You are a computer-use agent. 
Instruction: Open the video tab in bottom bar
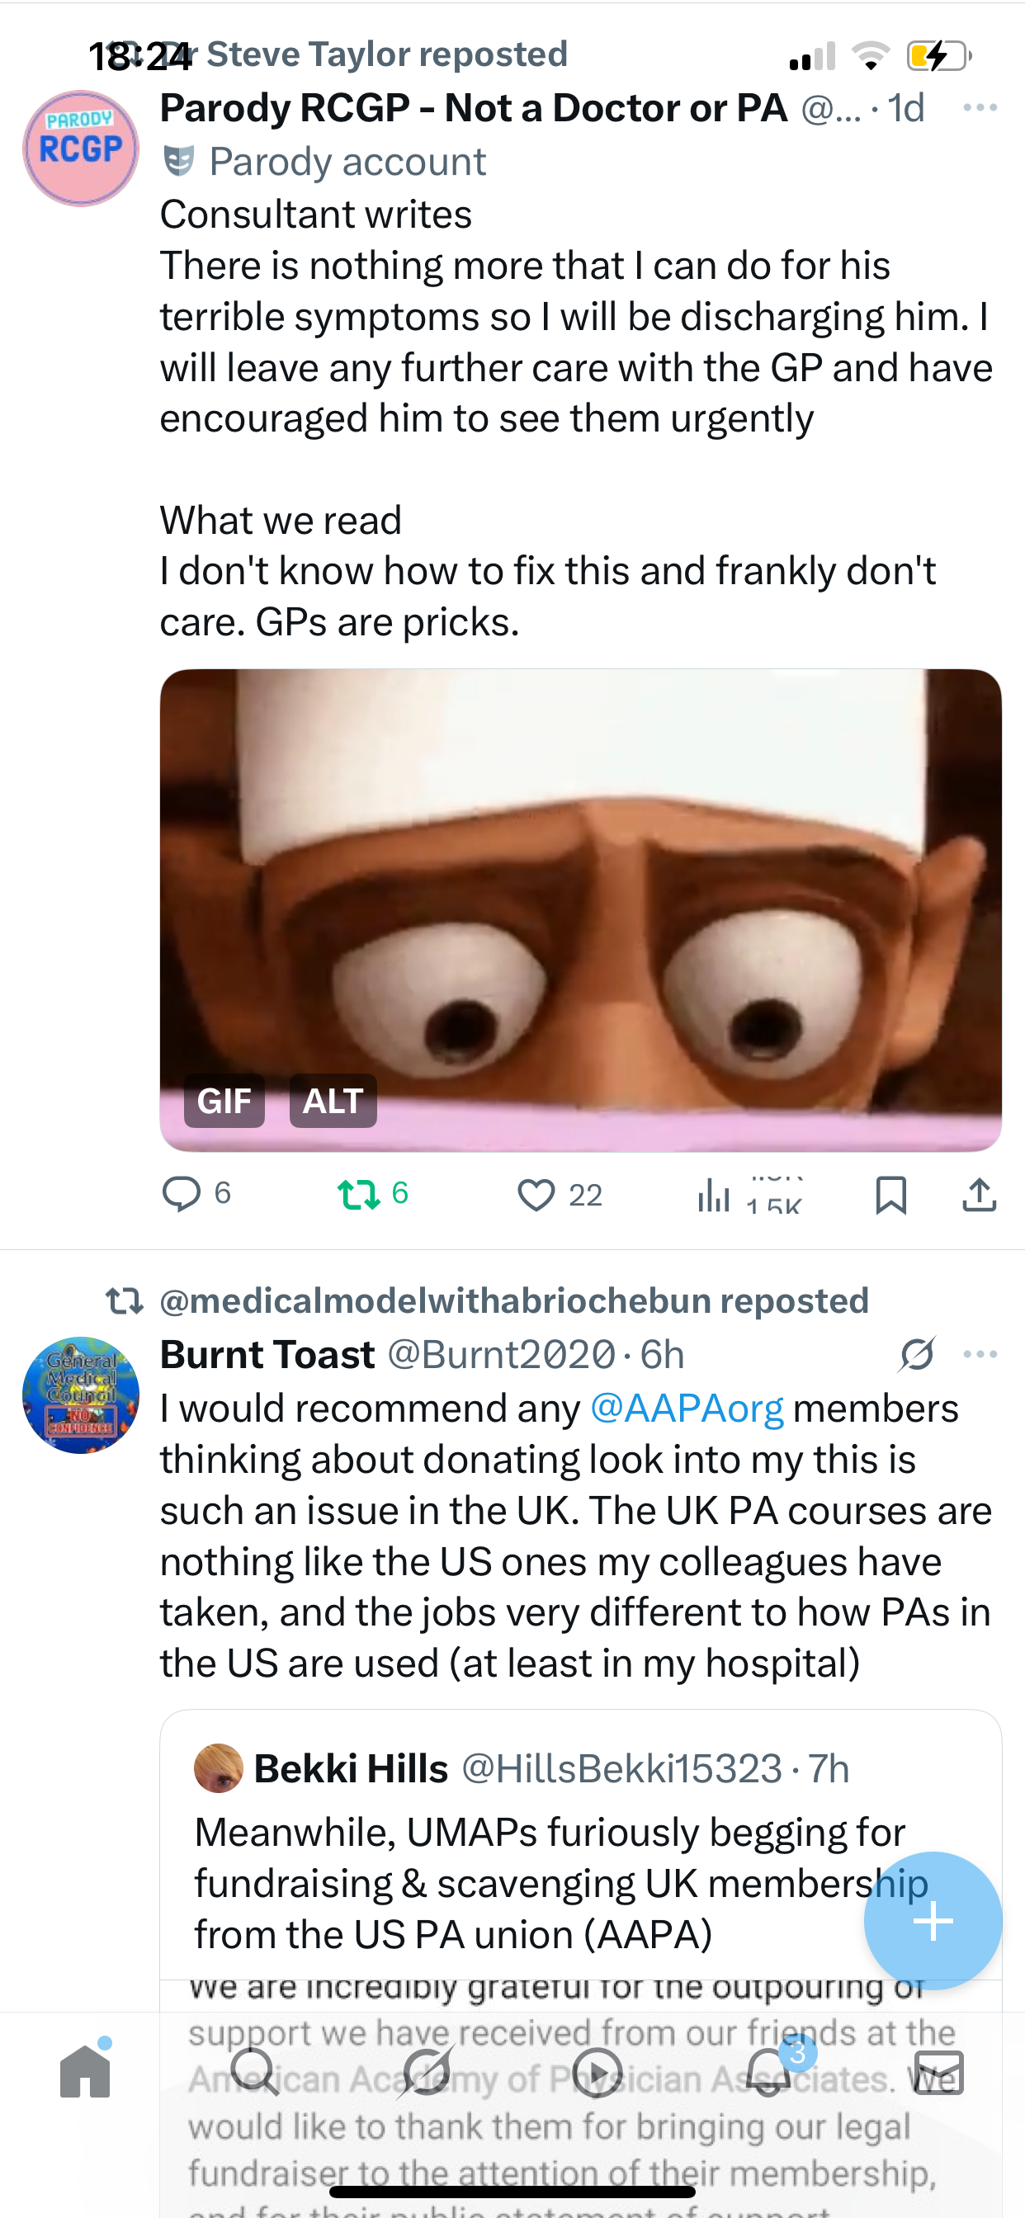[x=597, y=2072]
